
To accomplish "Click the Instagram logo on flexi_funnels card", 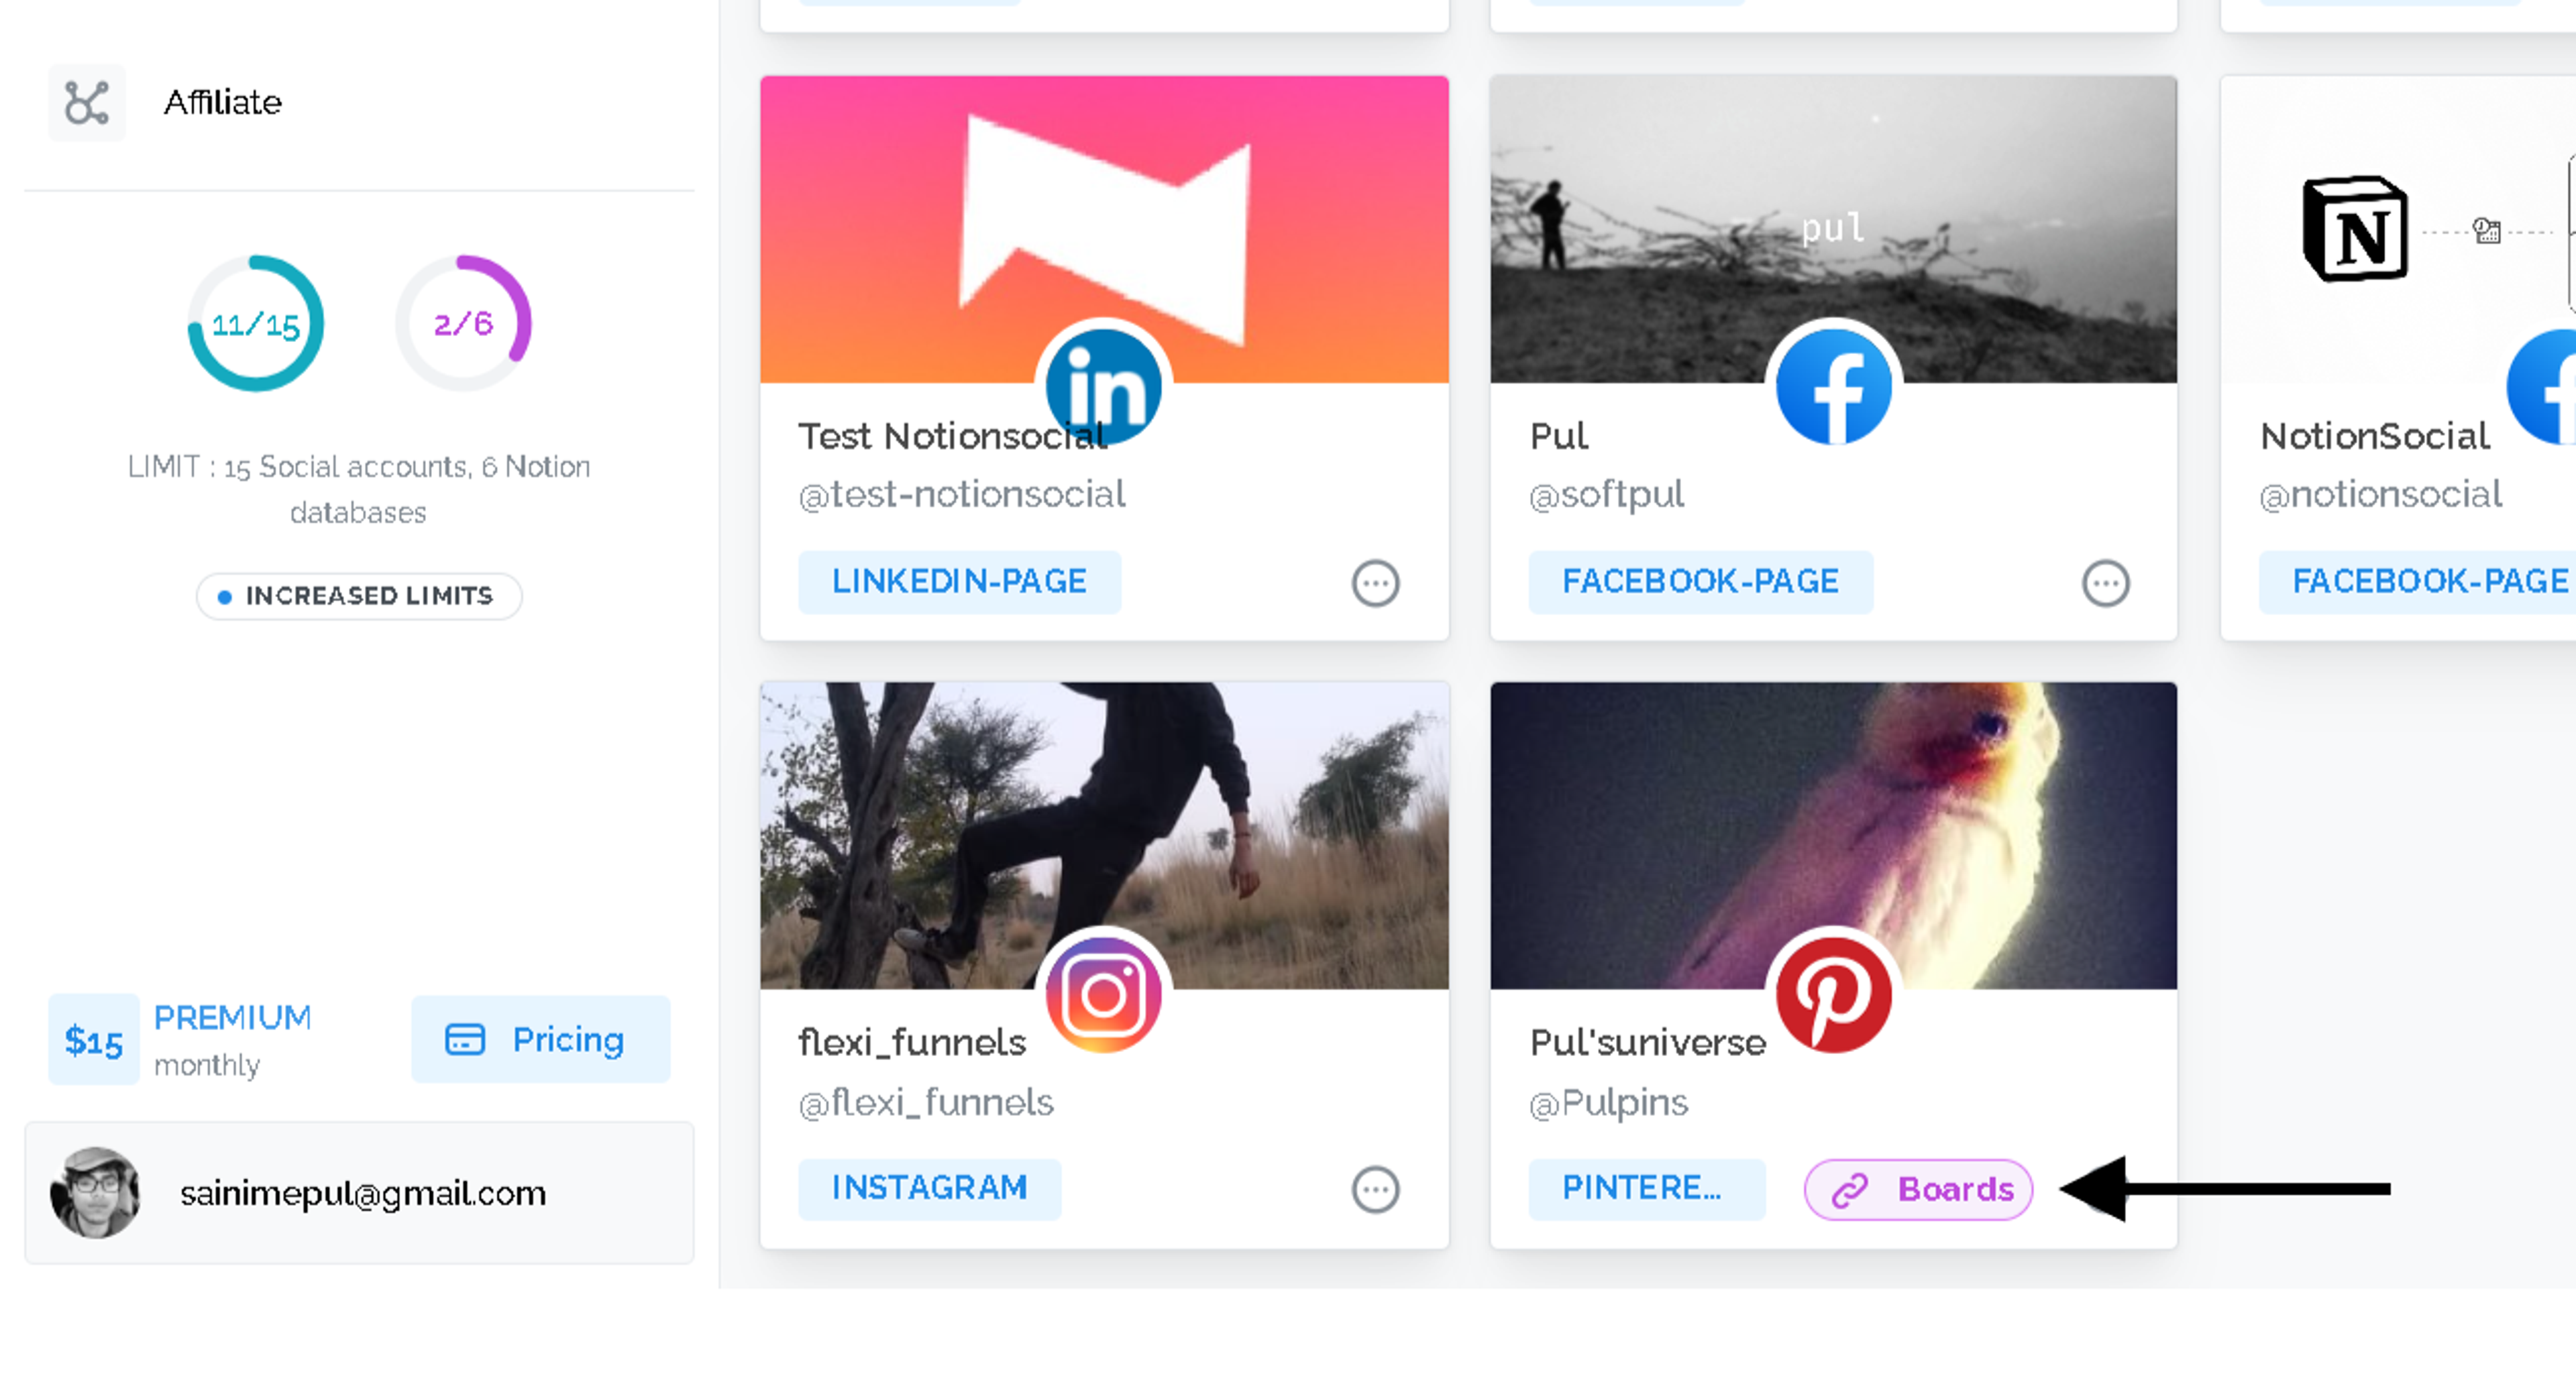I will (x=1103, y=994).
